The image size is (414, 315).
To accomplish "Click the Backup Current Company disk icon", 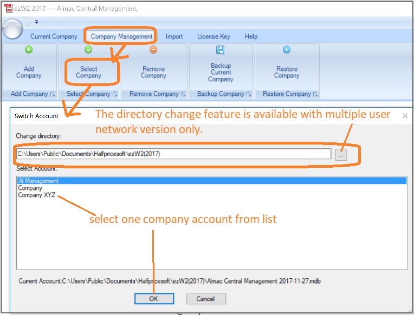I will click(x=221, y=50).
